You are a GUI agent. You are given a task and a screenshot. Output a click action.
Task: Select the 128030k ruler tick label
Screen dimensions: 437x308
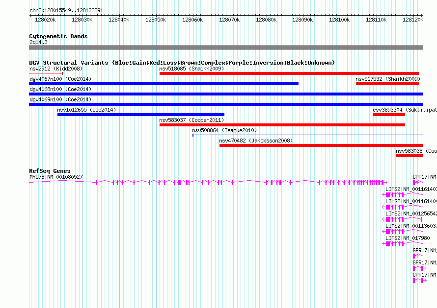(82, 20)
